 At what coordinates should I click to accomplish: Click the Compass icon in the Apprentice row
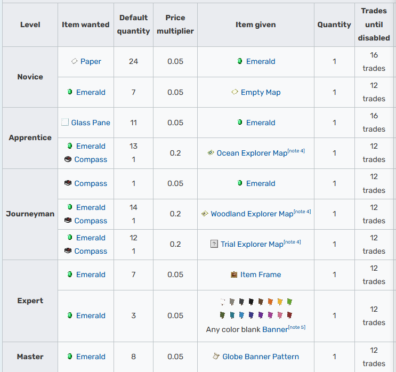[x=68, y=159]
